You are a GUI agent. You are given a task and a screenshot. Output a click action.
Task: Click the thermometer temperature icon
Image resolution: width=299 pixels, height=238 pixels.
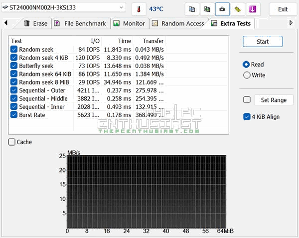coord(140,9)
